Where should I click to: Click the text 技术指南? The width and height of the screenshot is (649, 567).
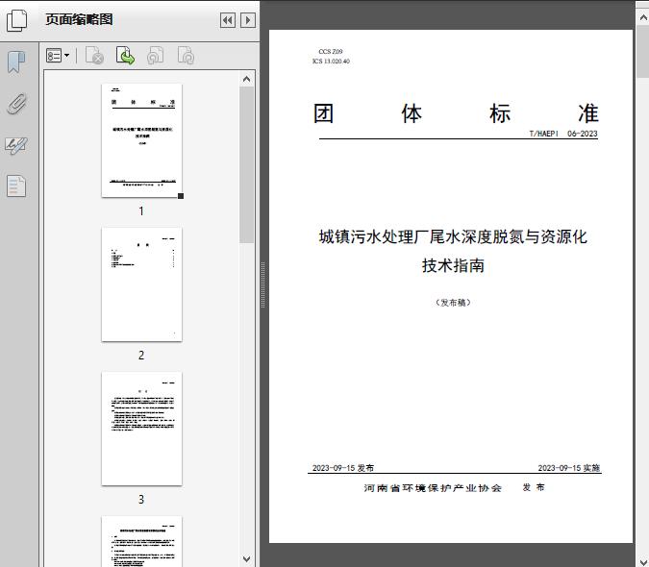(453, 265)
